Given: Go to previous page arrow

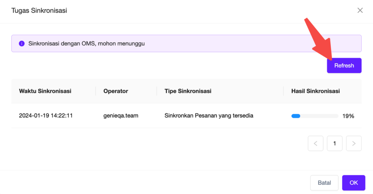Looking at the screenshot, I should (x=315, y=143).
